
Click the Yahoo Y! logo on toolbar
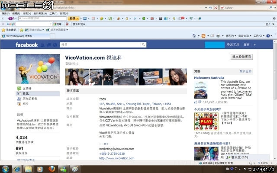tap(11, 19)
